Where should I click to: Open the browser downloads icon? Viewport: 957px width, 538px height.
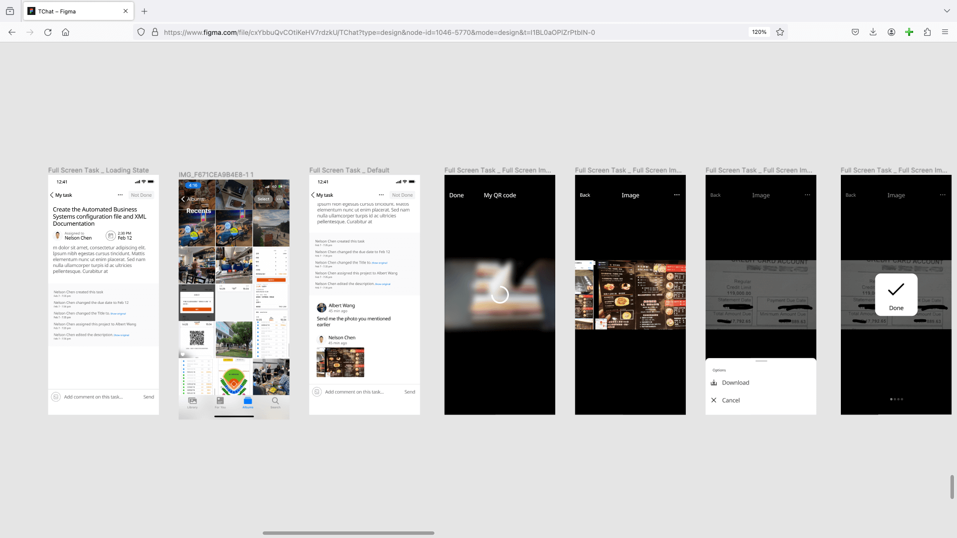(873, 32)
